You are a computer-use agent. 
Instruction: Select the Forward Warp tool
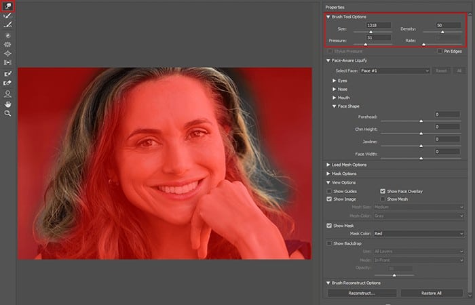7,6
